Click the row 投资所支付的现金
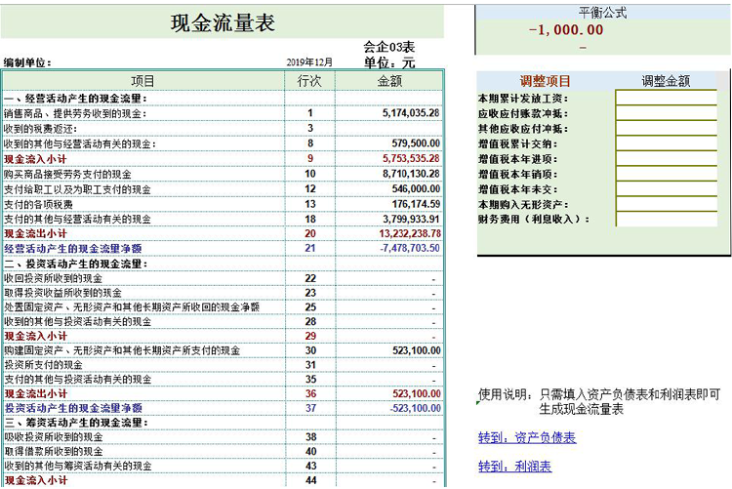The image size is (732, 489). click(x=223, y=365)
